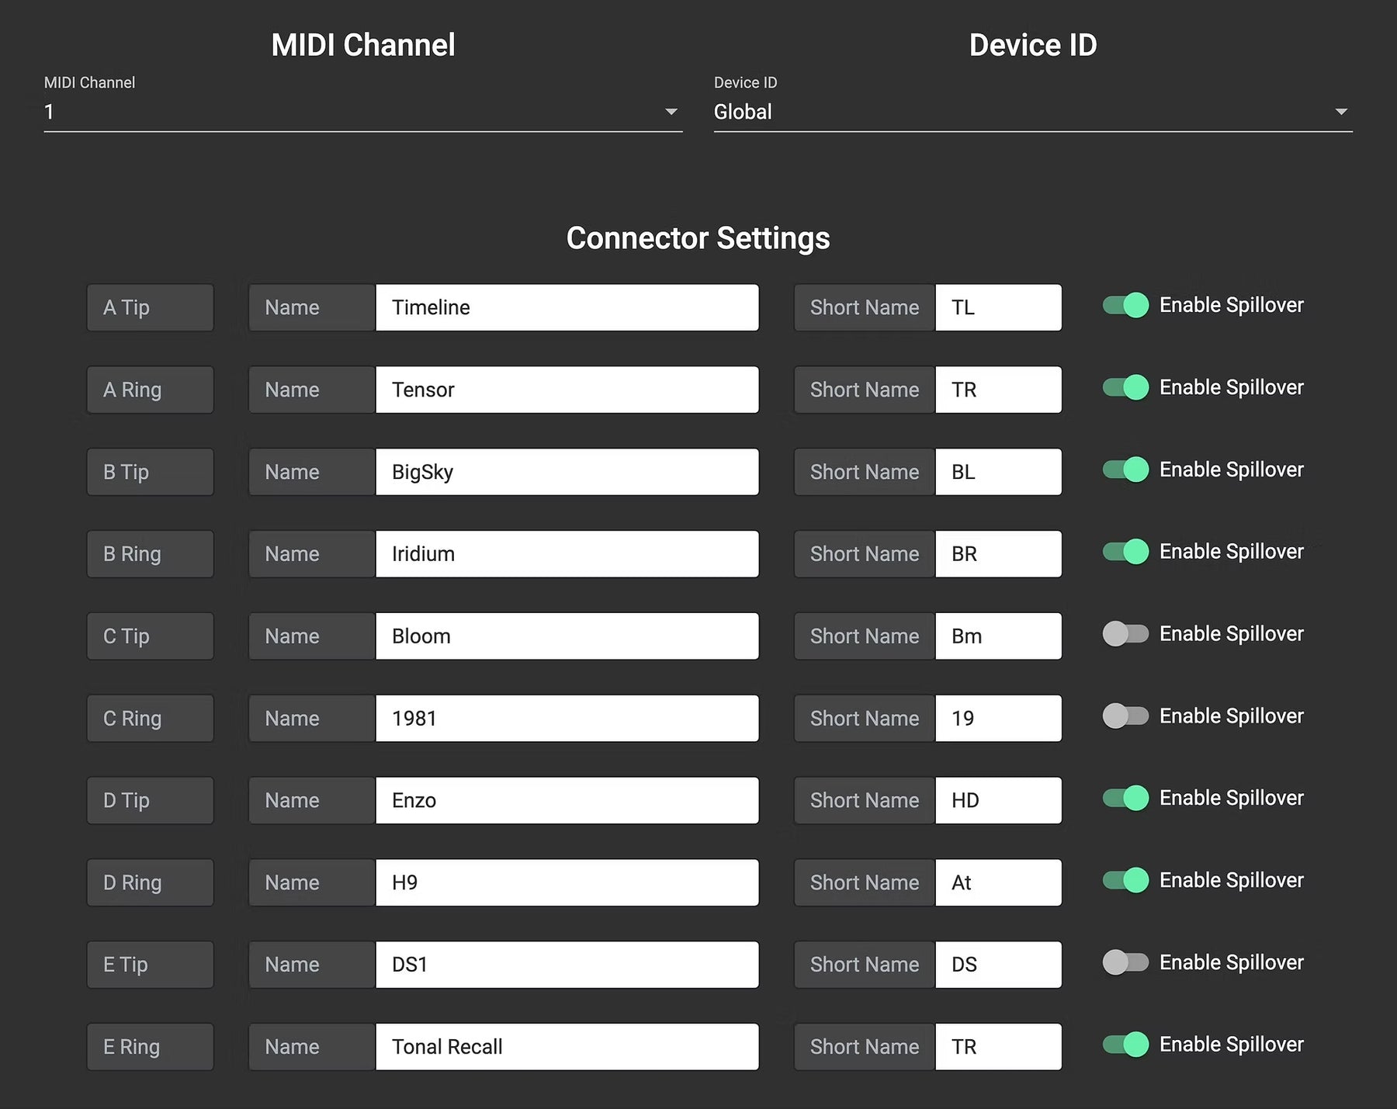Turn off spillover for E Ring
This screenshot has height=1109, width=1397.
(x=1125, y=1045)
